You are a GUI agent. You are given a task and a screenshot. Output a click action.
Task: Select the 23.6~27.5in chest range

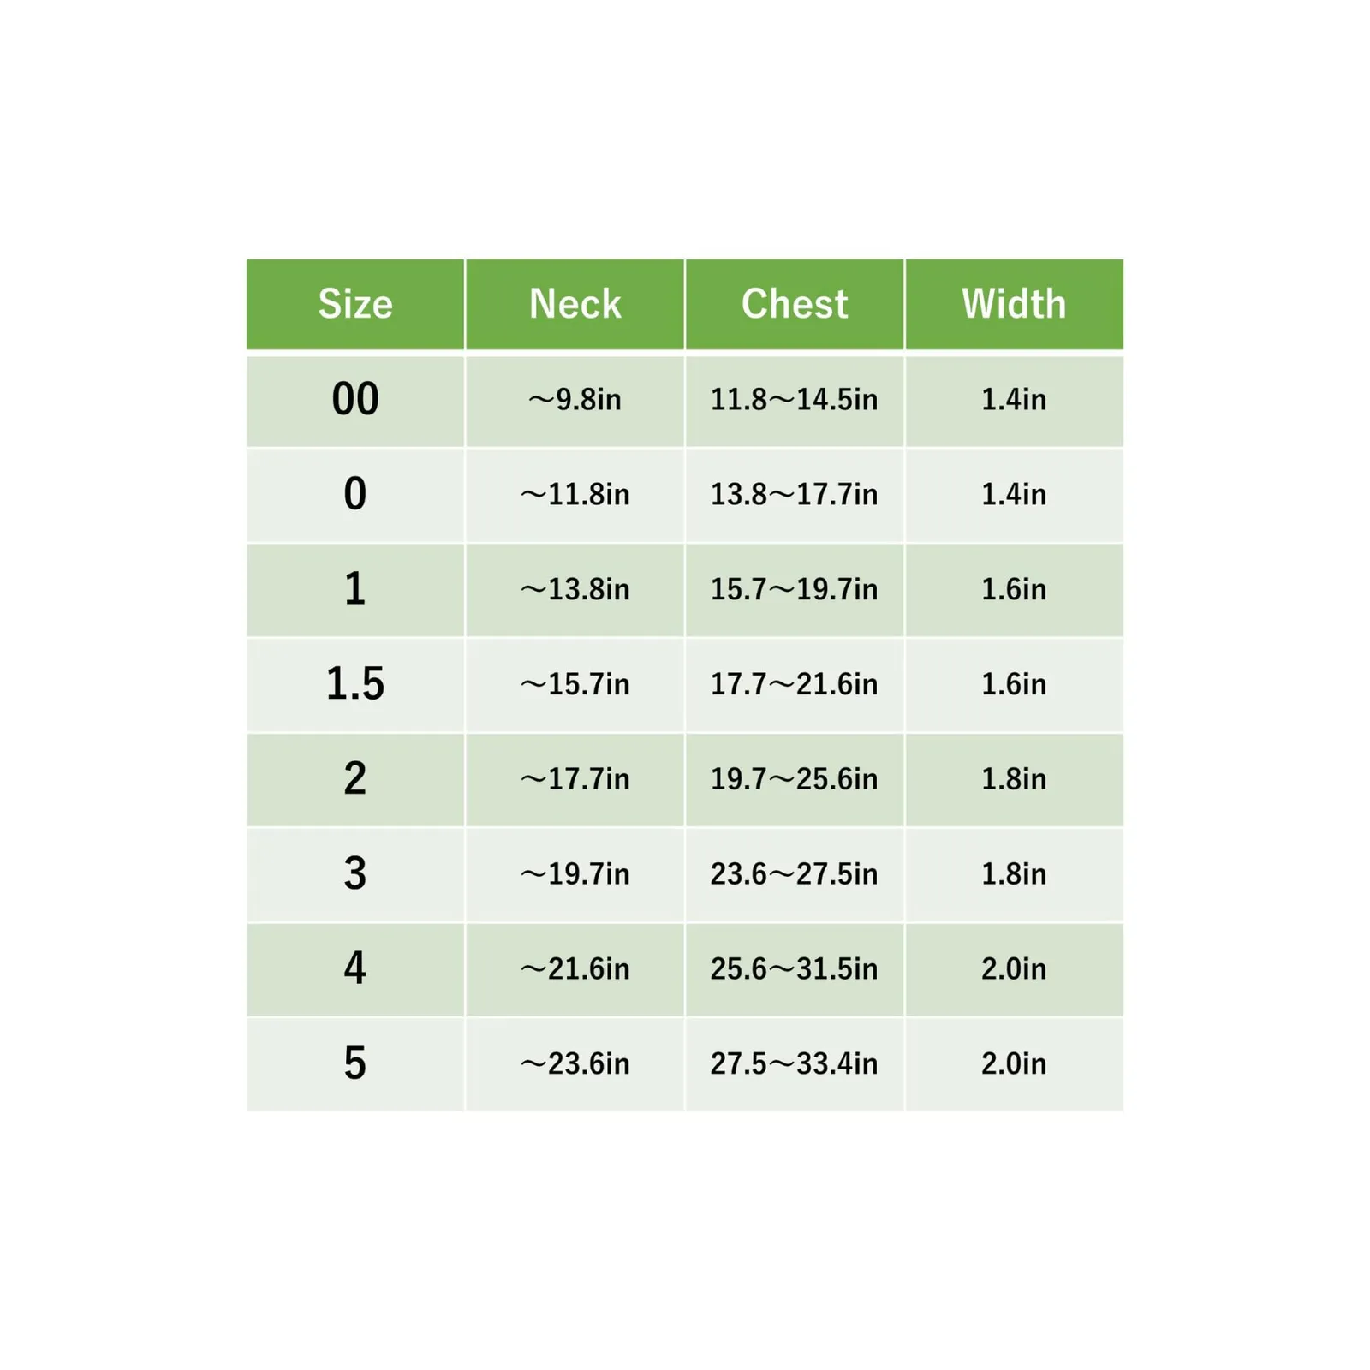pos(795,873)
